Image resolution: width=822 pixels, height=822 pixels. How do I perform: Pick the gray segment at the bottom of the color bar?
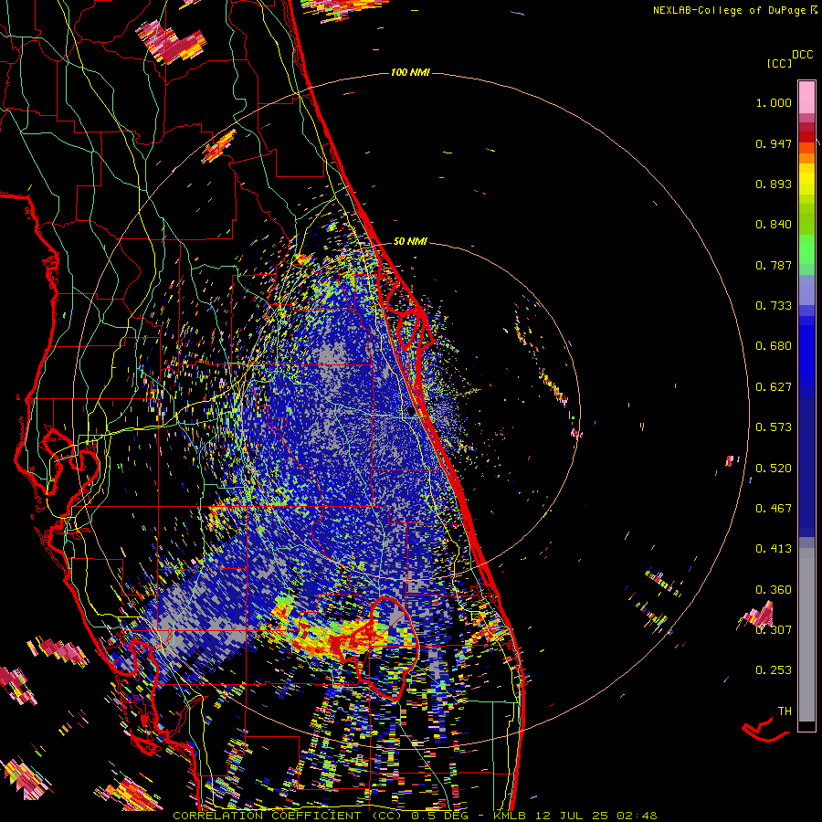806,635
